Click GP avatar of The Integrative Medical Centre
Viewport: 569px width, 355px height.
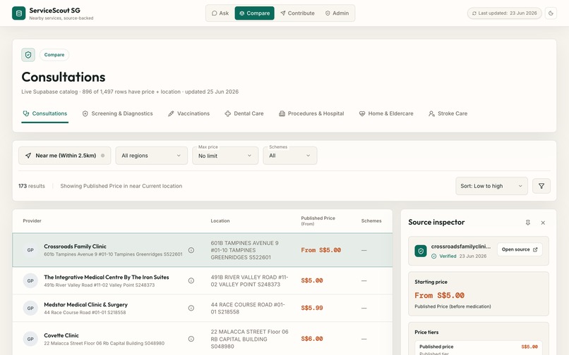(x=30, y=280)
